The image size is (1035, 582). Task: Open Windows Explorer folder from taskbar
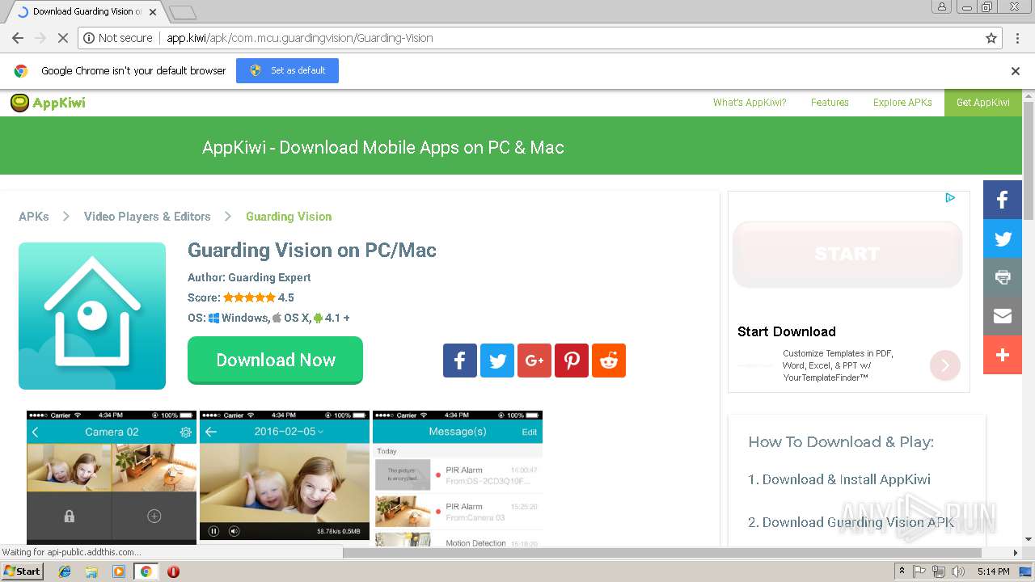coord(91,571)
